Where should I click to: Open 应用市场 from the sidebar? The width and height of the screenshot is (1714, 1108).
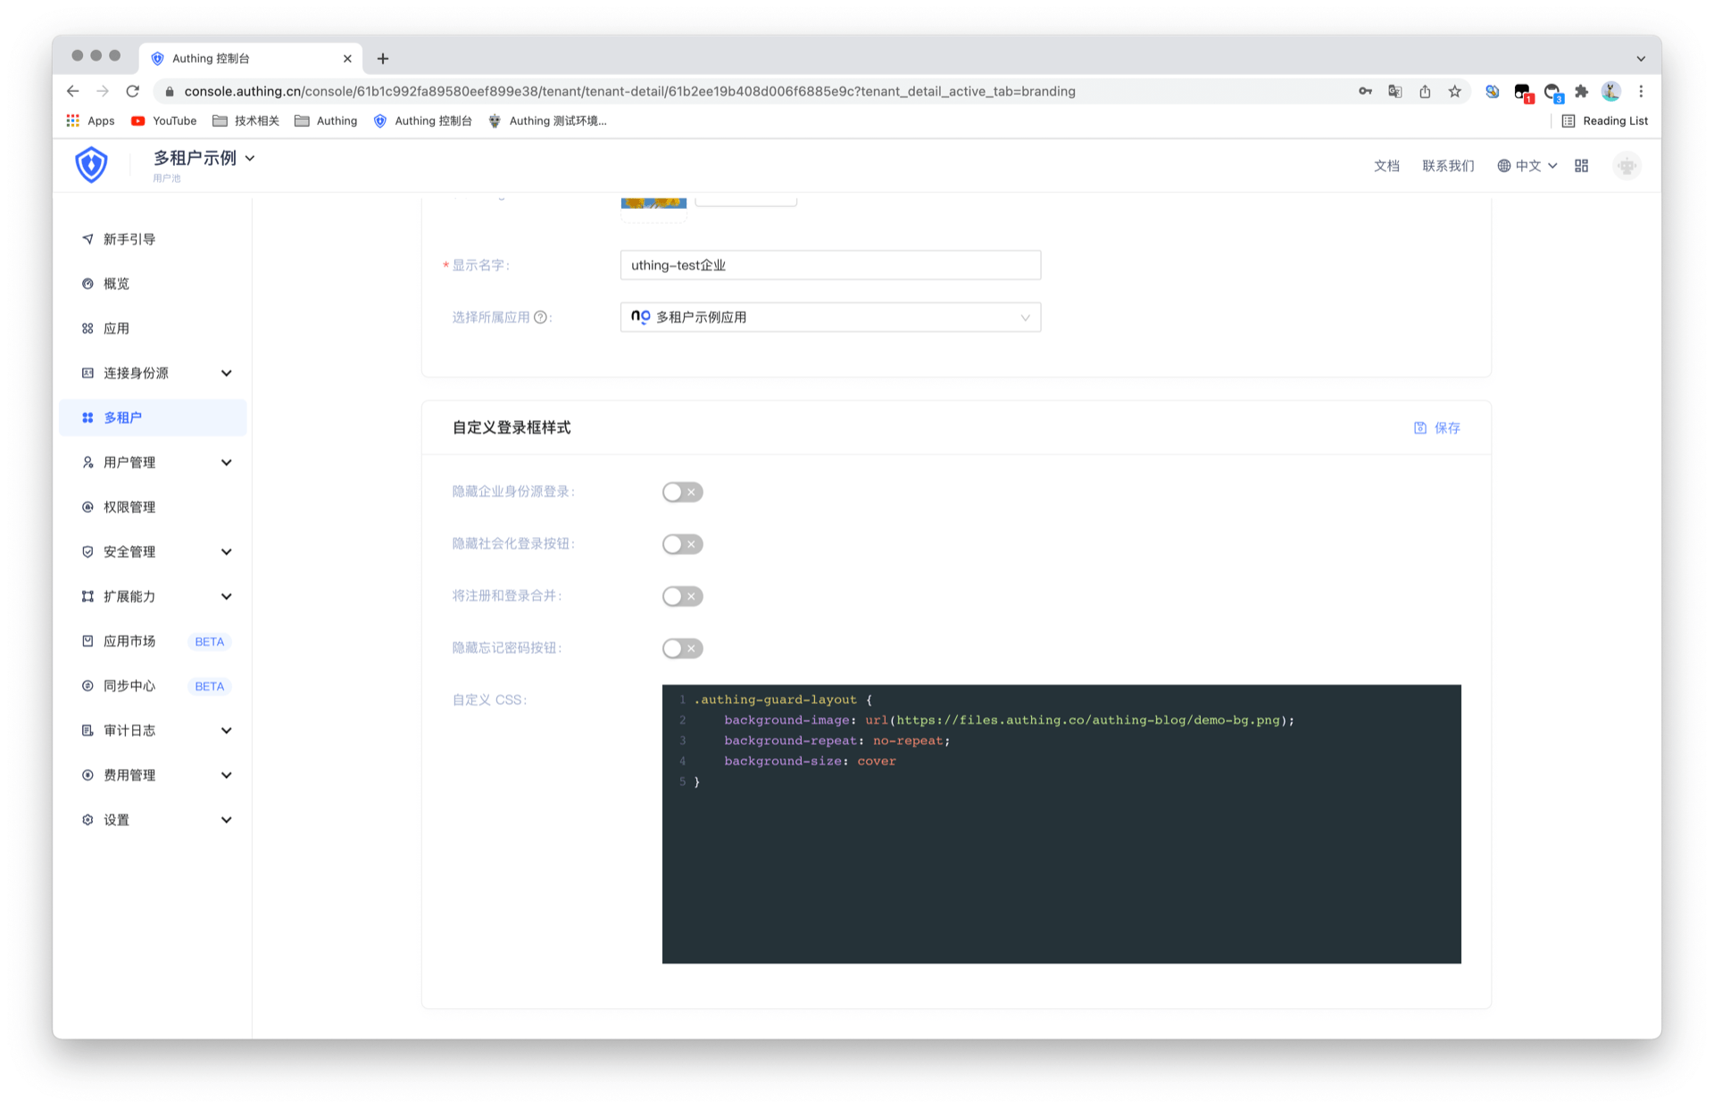point(130,641)
